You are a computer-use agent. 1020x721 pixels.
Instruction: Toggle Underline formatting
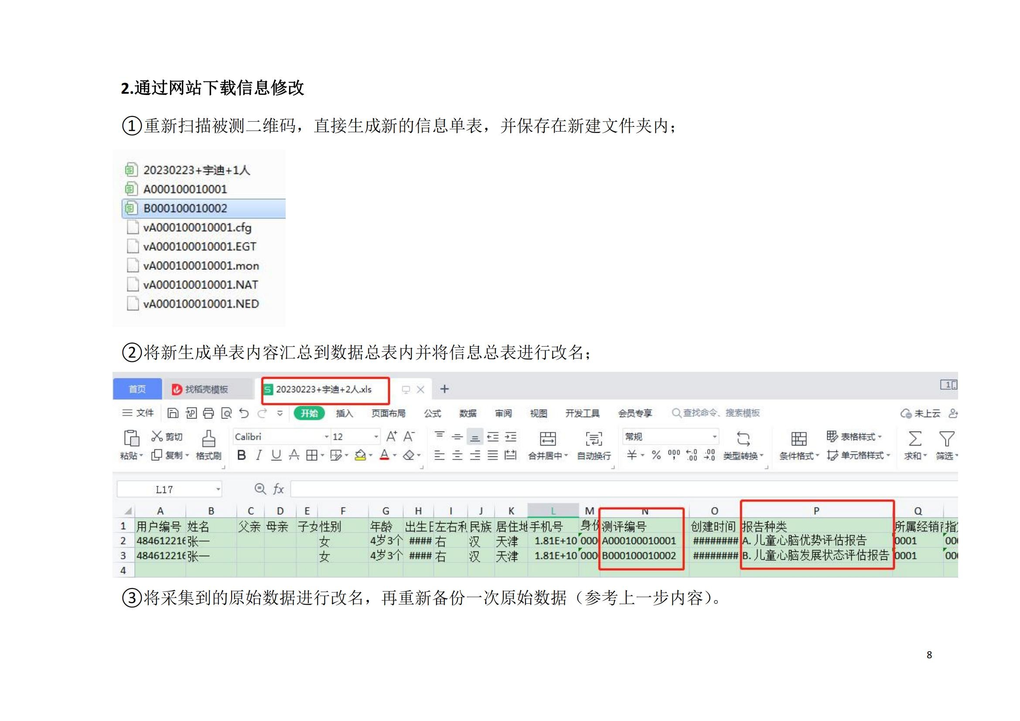[x=276, y=455]
